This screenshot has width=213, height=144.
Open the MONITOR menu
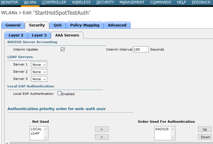coord(9,2)
